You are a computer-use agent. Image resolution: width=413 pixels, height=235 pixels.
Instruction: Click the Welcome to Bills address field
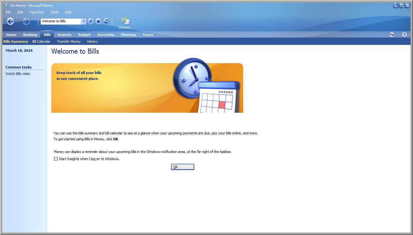[61, 21]
